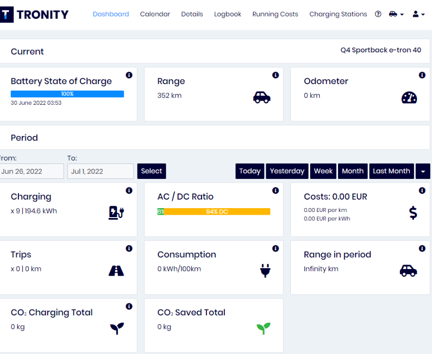Open the info icon on Battery State of Charge
Screen dimensions: 432x354
pos(129,75)
